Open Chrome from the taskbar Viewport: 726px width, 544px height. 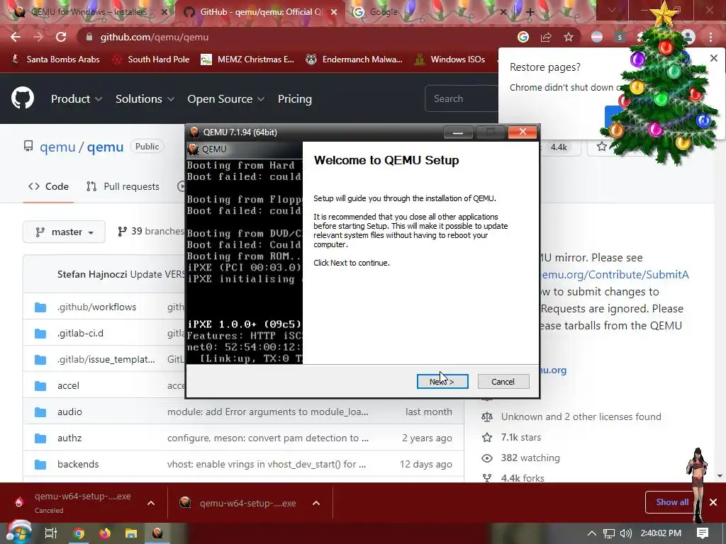79,533
